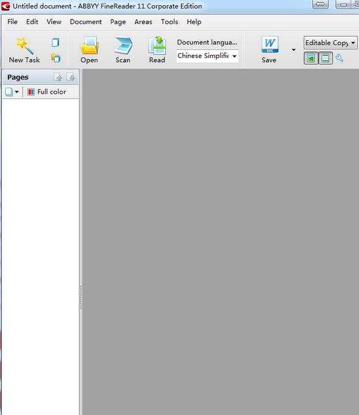Open the File menu
The width and height of the screenshot is (359, 415).
12,22
